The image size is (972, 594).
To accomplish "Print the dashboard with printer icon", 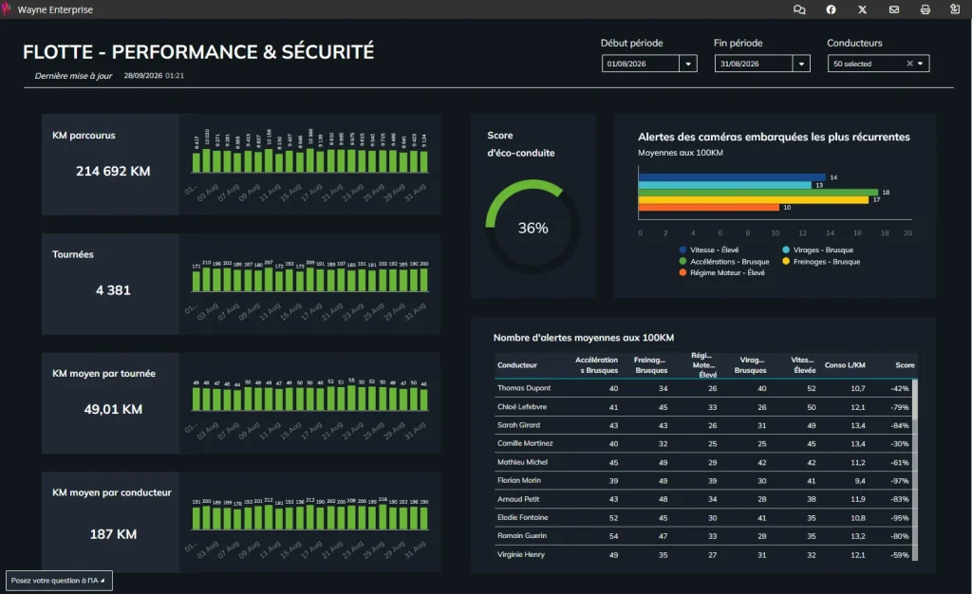I will pos(925,9).
